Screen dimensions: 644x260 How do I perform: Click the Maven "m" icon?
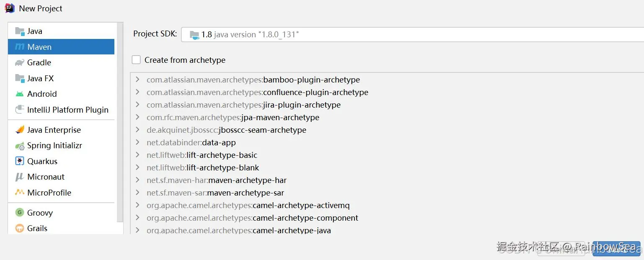click(20, 47)
